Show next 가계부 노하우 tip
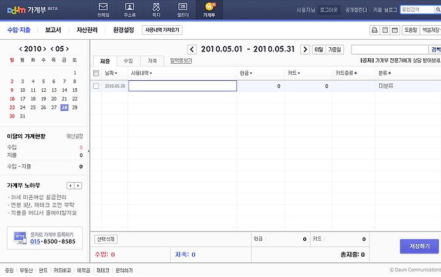This screenshot has width=441, height=277. pos(78,186)
